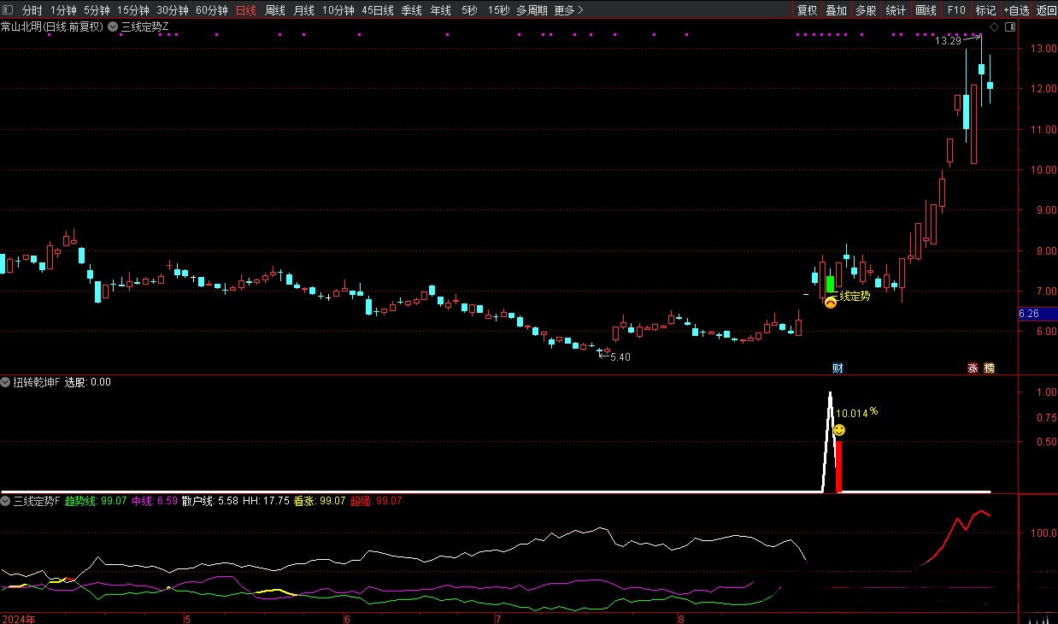The width and height of the screenshot is (1058, 624).
Task: Click the red bar in 扭转乾坤F panel
Action: [x=839, y=466]
